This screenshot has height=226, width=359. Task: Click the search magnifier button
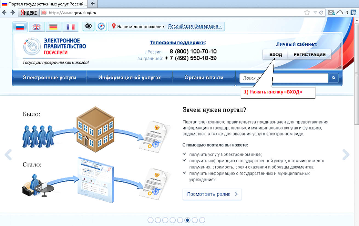(334, 78)
